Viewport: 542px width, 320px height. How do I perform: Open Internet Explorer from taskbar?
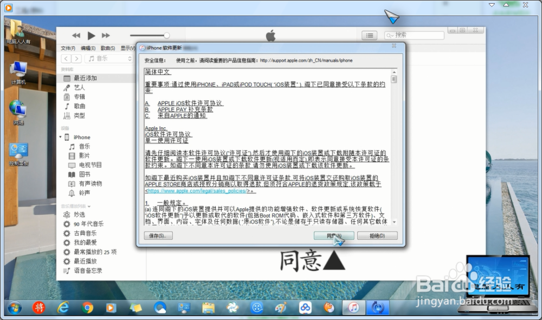[x=63, y=307]
